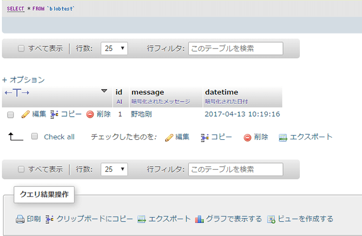The height and width of the screenshot is (236, 362).
Task: Click the triangle dropdown arrow in table header
Action: [x=104, y=91]
